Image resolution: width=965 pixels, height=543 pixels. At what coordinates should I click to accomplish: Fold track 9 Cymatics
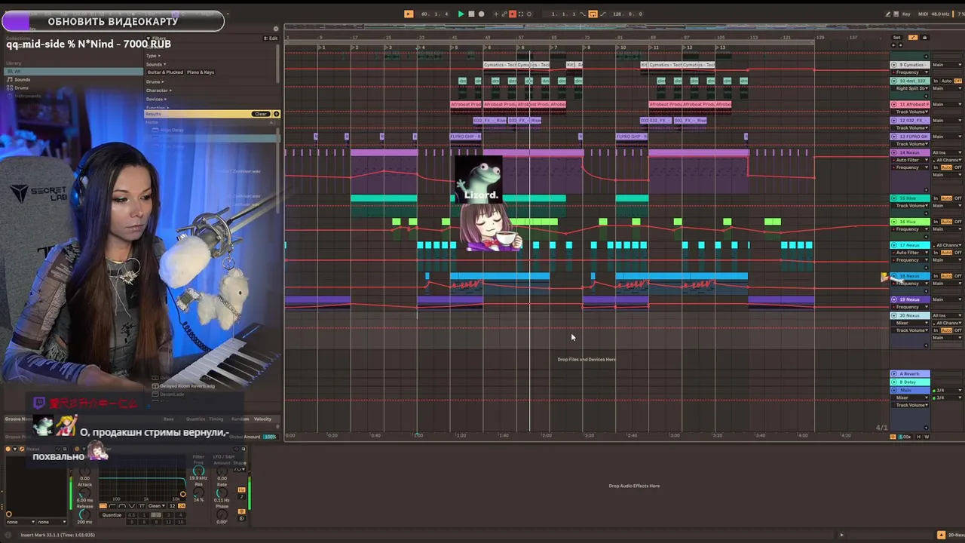click(x=894, y=65)
